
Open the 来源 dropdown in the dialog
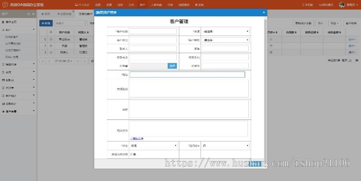(225, 31)
